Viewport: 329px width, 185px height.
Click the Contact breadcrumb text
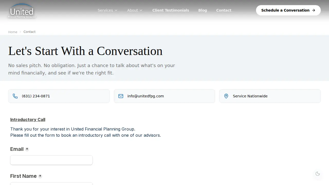(30, 32)
